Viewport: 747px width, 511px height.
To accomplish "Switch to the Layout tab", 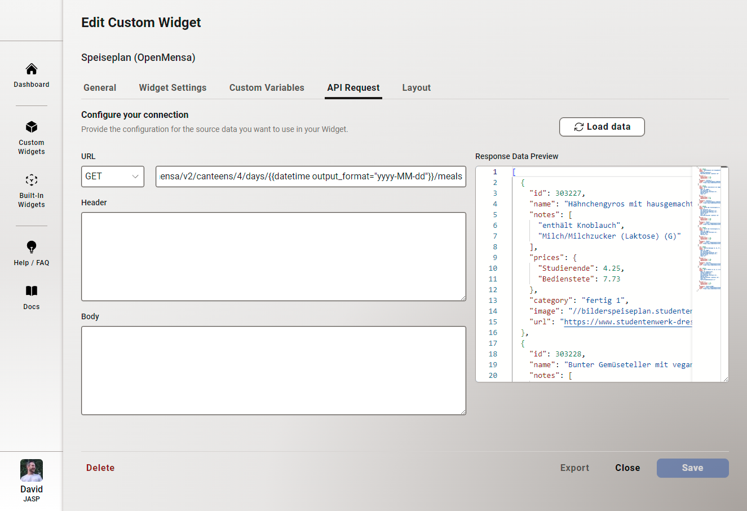I will [416, 87].
